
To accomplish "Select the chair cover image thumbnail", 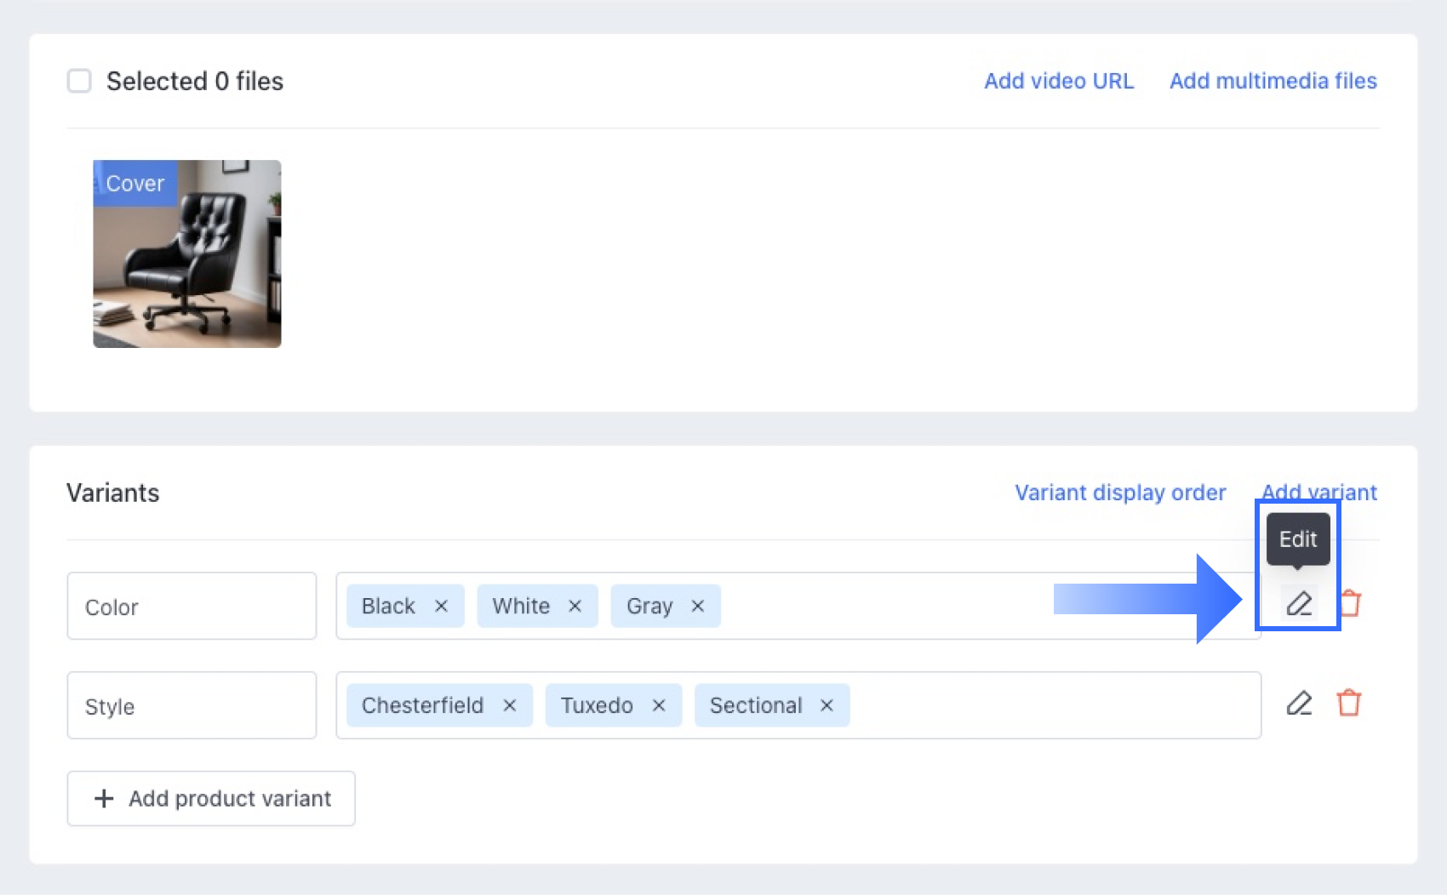I will 187,254.
